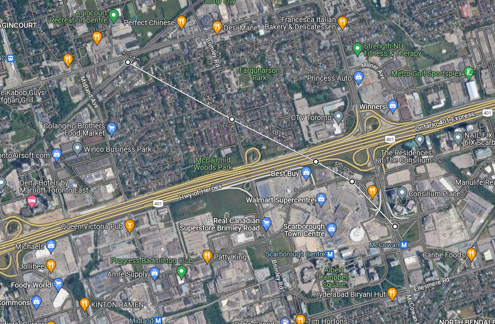Screen dimensions: 495x324
Task: Open the Perfect Chinese restaurant marker
Action: (181, 22)
